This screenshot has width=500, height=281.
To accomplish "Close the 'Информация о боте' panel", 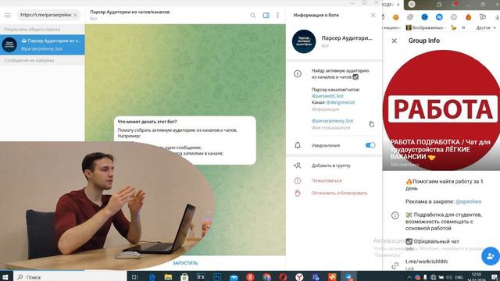I will click(373, 15).
